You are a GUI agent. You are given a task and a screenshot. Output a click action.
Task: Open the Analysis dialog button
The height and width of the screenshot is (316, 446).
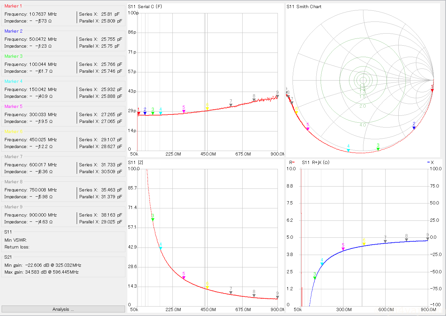(x=63, y=309)
